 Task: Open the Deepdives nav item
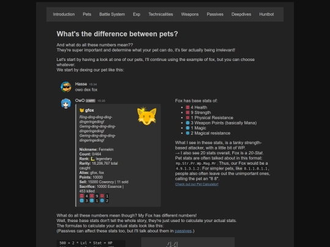pos(241,14)
